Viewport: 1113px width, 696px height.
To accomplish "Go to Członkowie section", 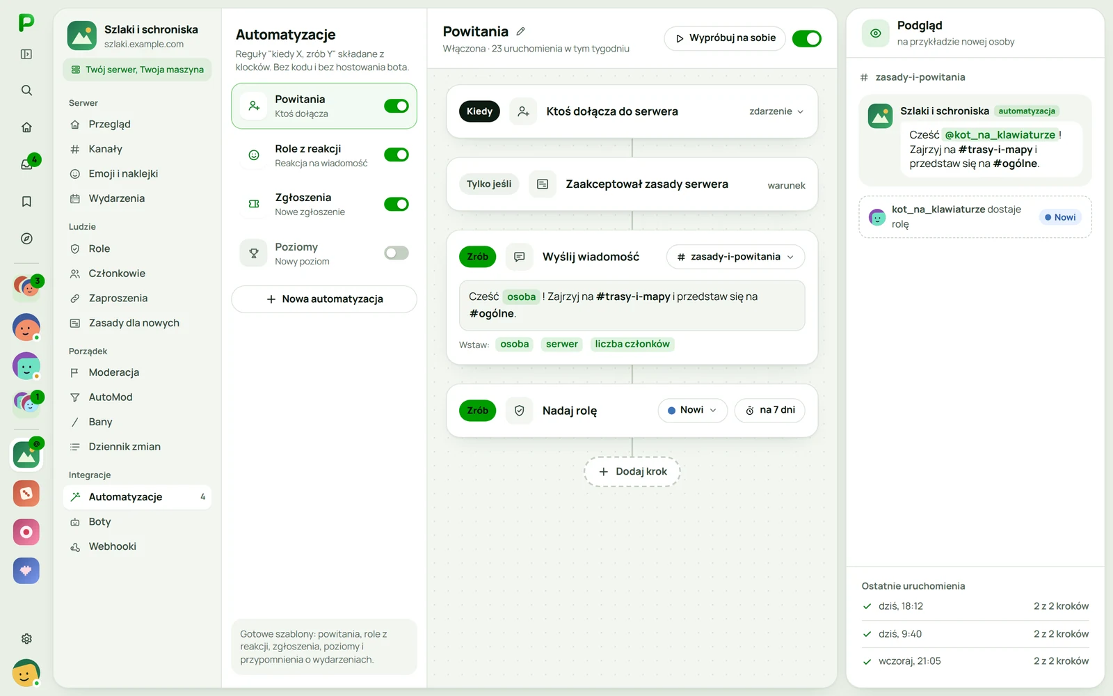I will click(x=137, y=274).
